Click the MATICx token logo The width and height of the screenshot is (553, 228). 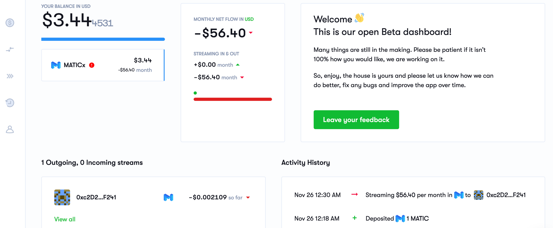(56, 65)
